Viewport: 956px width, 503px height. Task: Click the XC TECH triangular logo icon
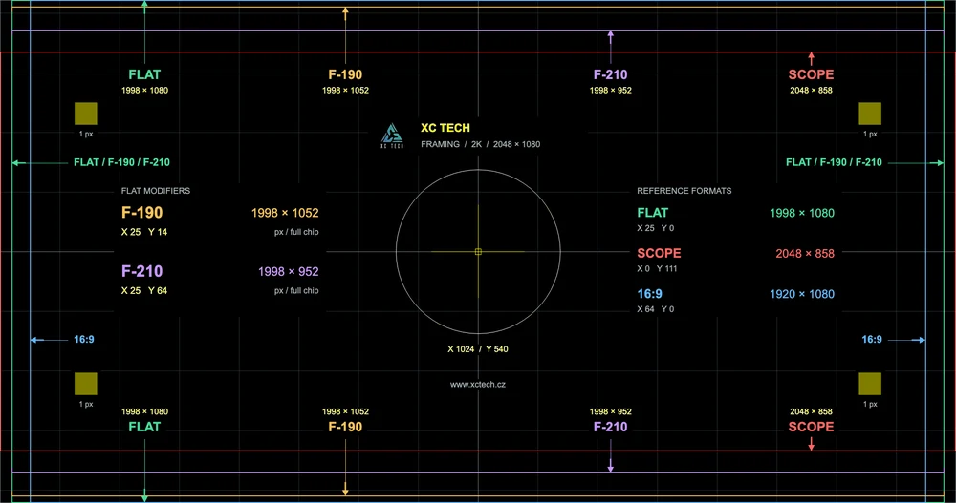[391, 136]
